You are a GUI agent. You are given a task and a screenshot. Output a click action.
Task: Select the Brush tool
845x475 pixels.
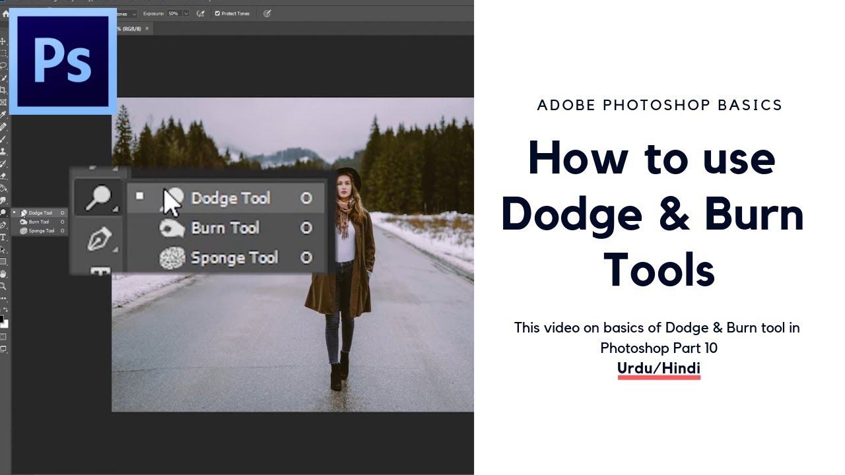tap(3, 139)
